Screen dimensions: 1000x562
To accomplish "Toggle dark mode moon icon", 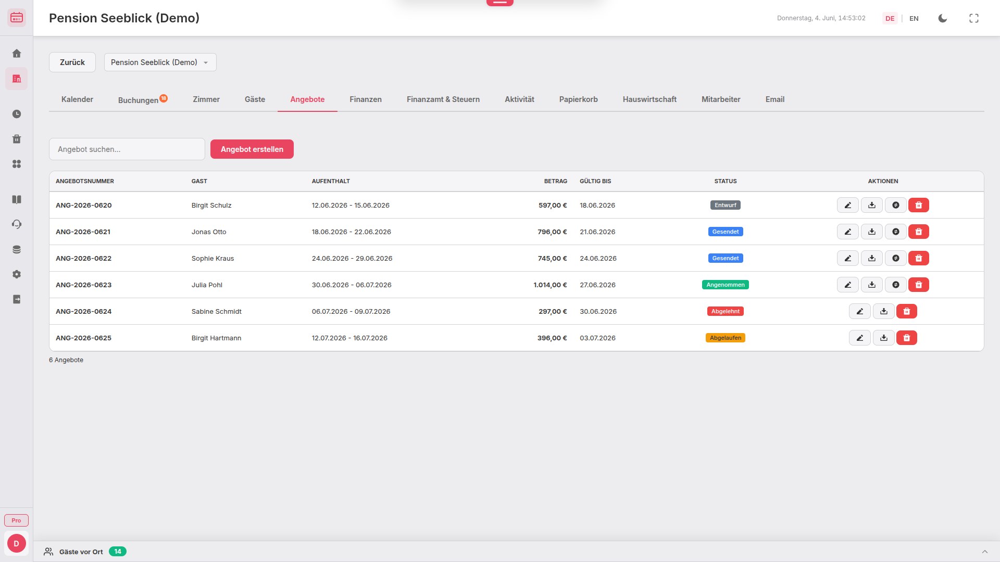I will (943, 18).
